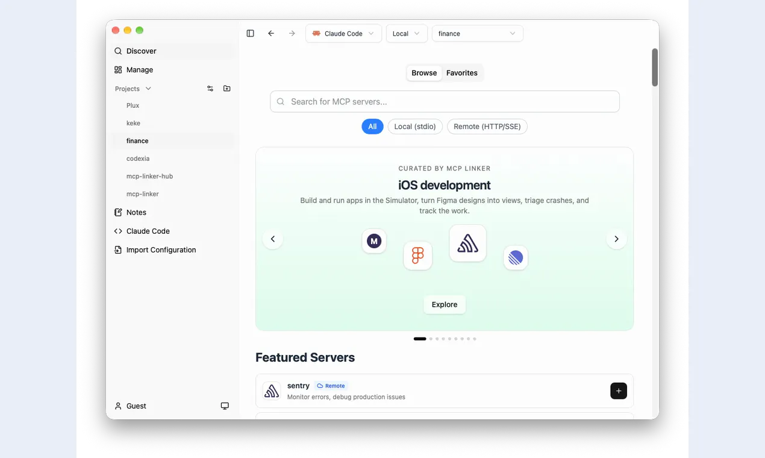Open the Claude Code client dropdown
The width and height of the screenshot is (765, 458).
(343, 34)
